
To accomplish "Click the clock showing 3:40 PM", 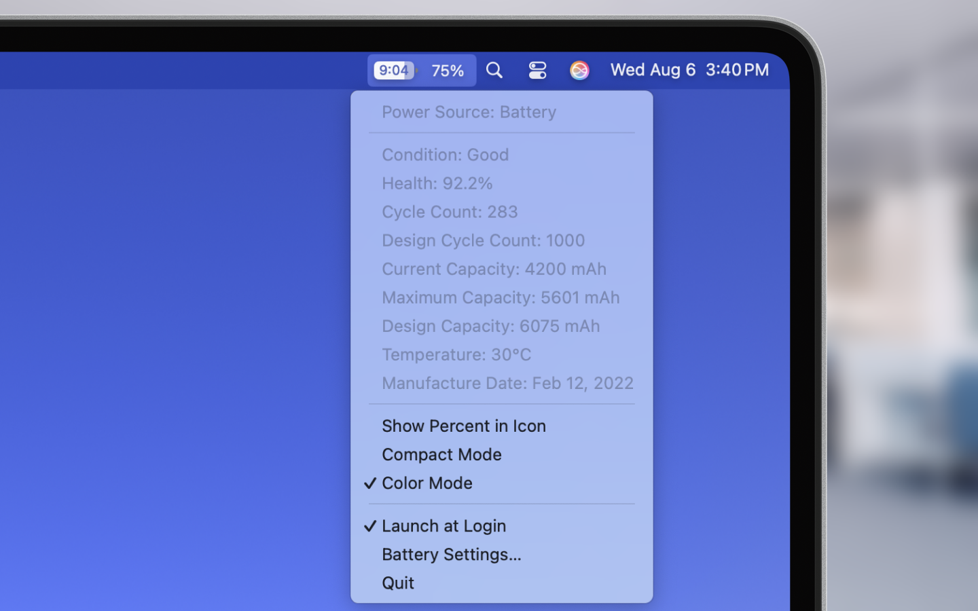I will (736, 70).
